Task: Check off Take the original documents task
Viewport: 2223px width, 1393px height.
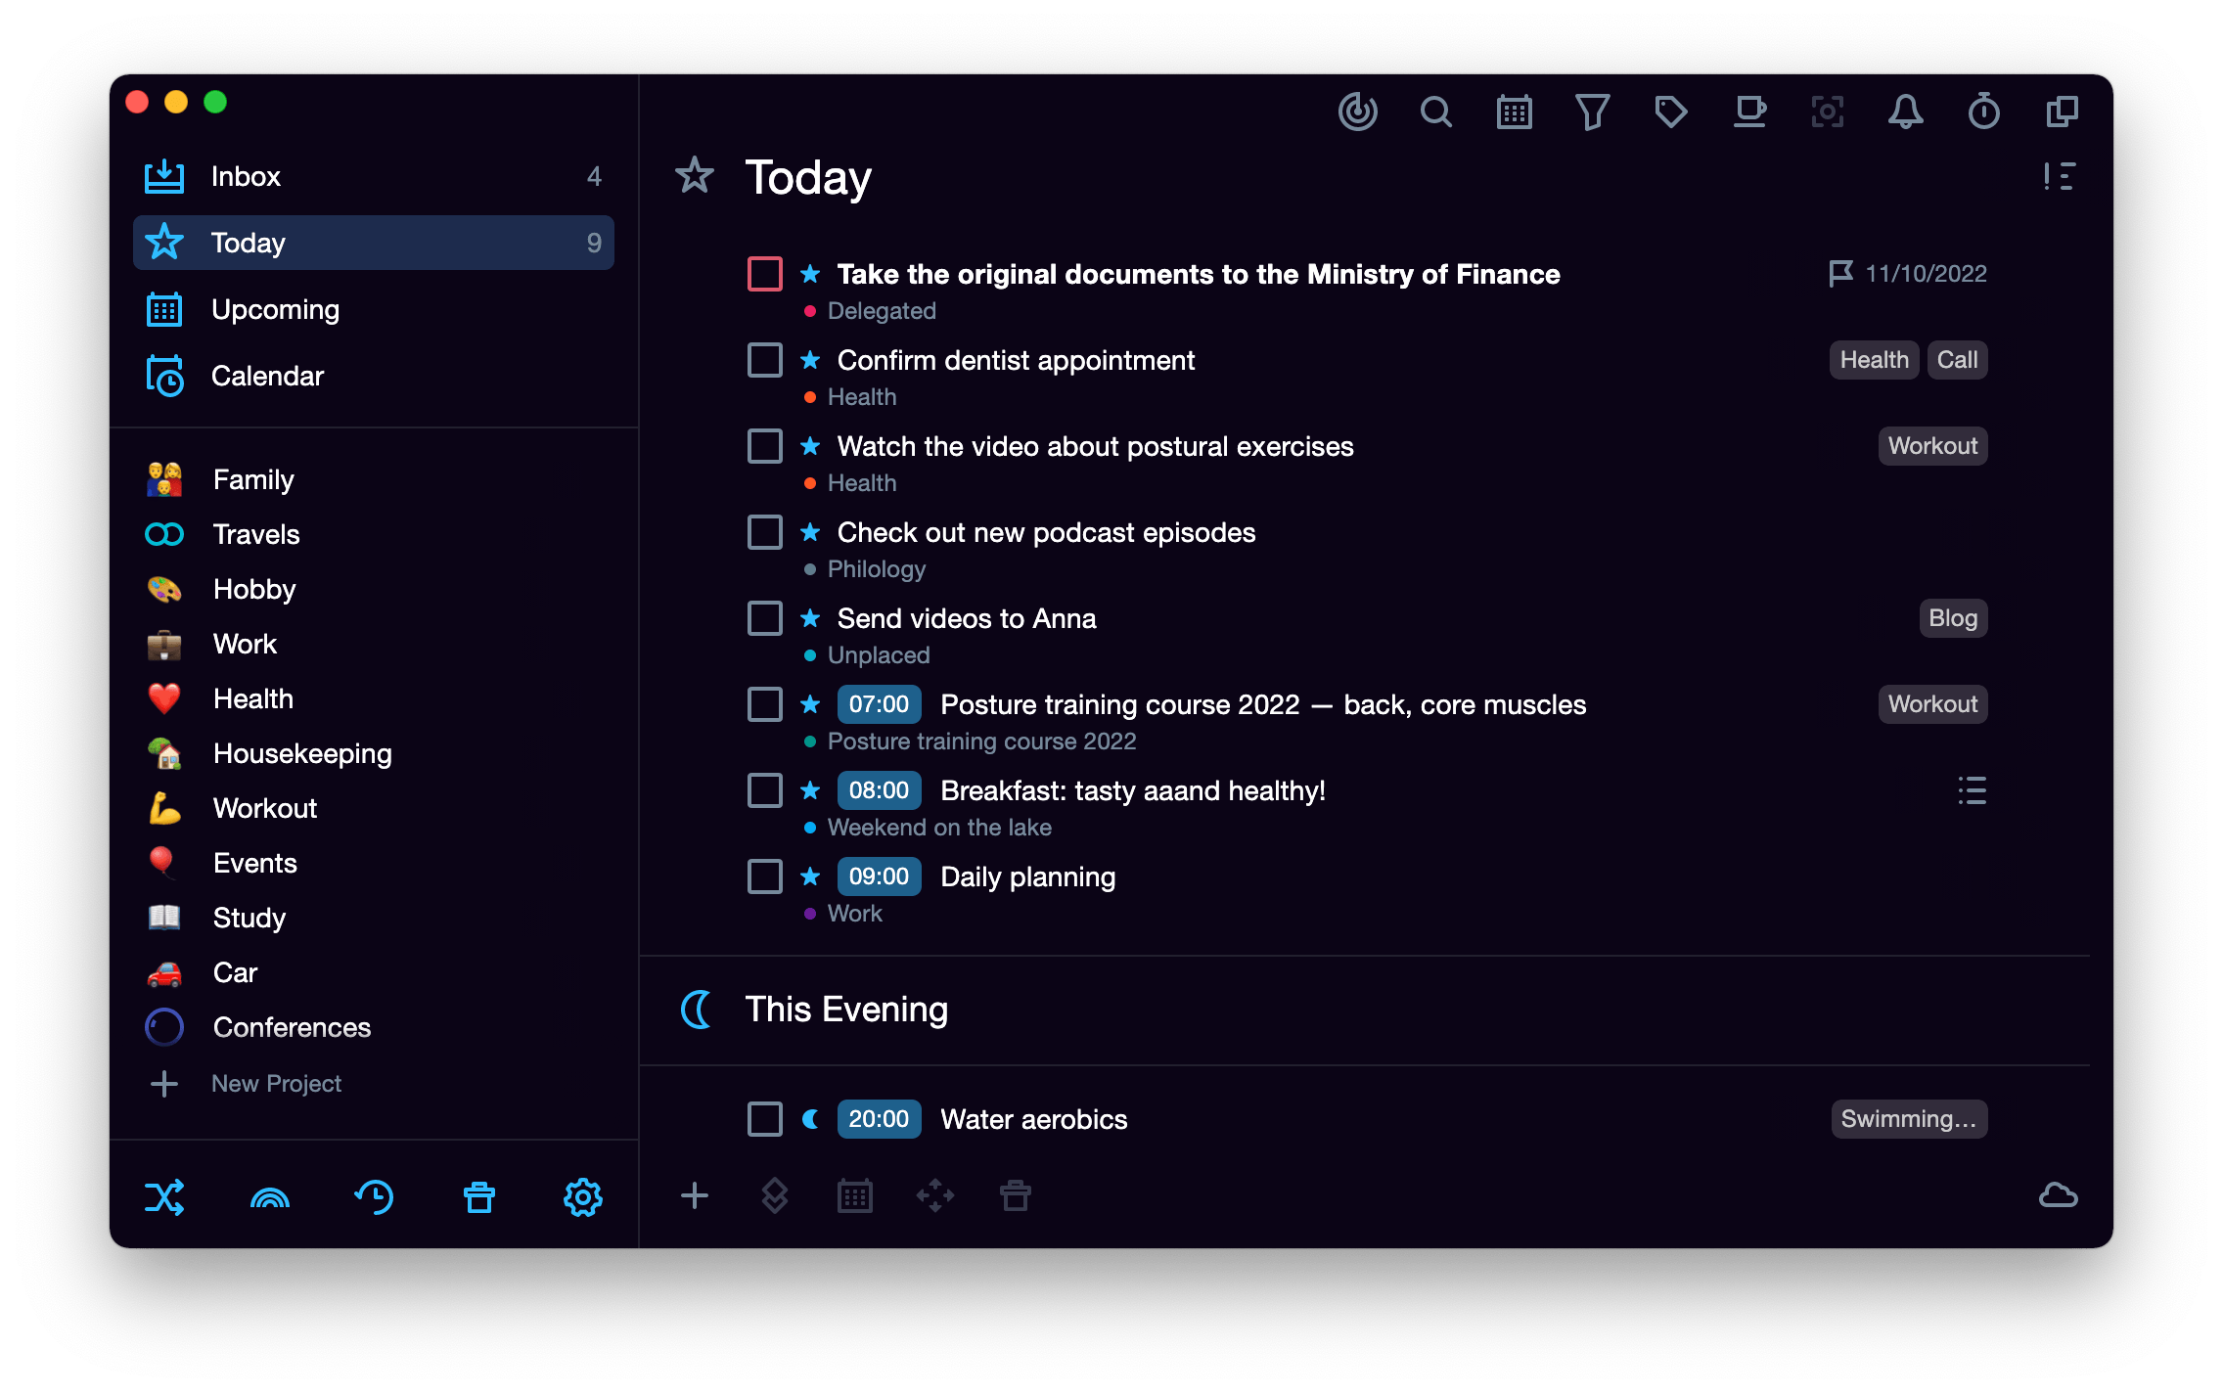Action: (x=764, y=274)
